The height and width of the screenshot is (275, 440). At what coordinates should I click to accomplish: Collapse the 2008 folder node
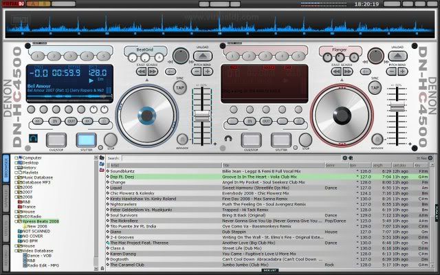(x=16, y=197)
